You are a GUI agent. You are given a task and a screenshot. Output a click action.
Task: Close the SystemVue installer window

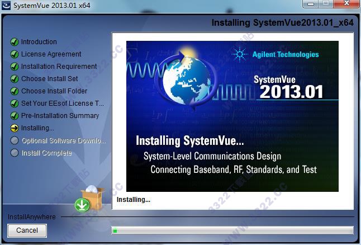pyautogui.click(x=346, y=4)
